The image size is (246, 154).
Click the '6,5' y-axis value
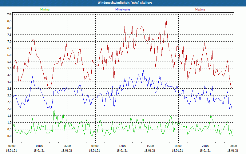tap(10, 48)
